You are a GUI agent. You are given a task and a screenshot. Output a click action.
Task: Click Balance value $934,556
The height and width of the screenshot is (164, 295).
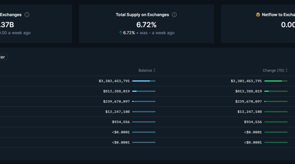click(121, 122)
